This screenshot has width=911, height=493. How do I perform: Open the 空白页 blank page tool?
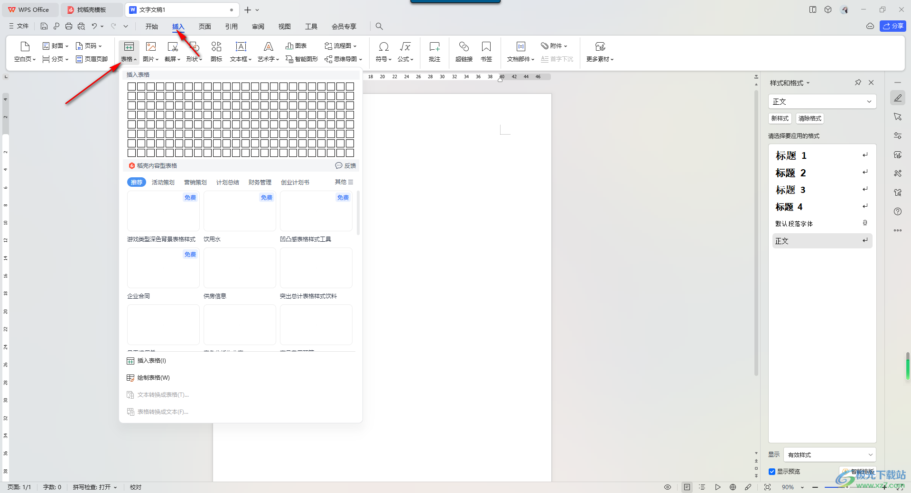pyautogui.click(x=25, y=52)
